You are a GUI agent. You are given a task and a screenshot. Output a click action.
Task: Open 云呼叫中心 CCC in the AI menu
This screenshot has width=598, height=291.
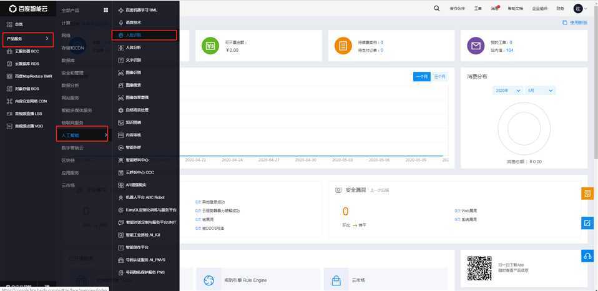[136, 172]
